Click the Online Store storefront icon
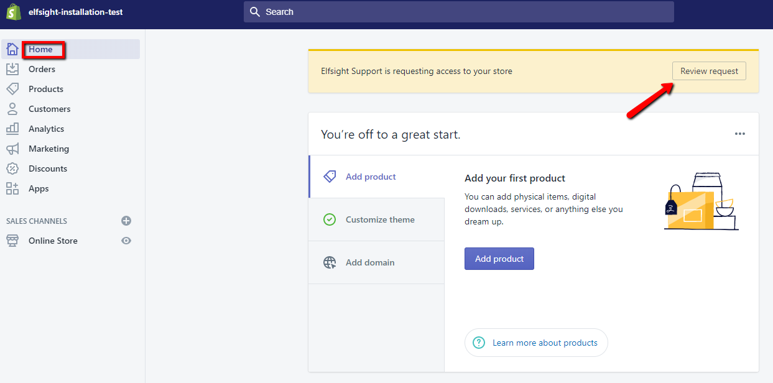 coord(12,241)
